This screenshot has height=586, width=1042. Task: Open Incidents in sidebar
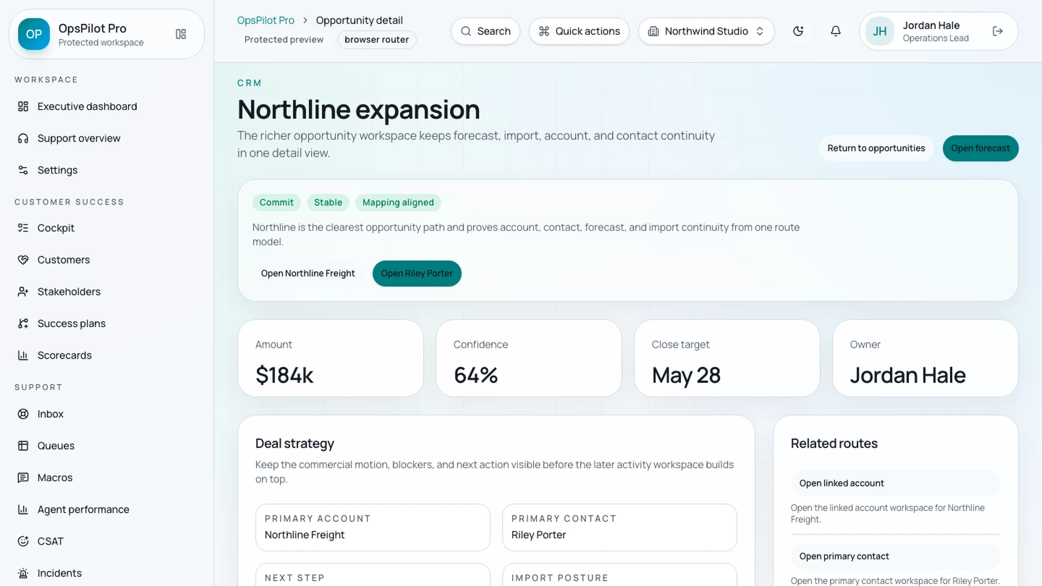[x=106, y=573]
